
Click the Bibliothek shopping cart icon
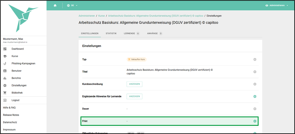point(5,93)
